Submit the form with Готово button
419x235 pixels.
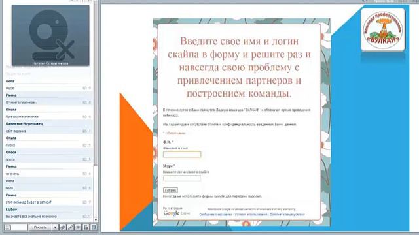pyautogui.click(x=170, y=190)
